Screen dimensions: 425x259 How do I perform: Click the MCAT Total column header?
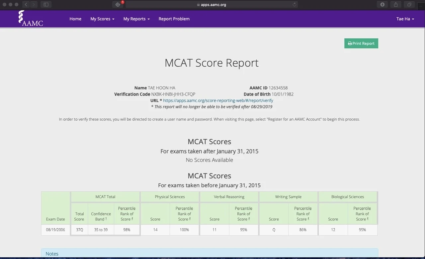pyautogui.click(x=105, y=197)
